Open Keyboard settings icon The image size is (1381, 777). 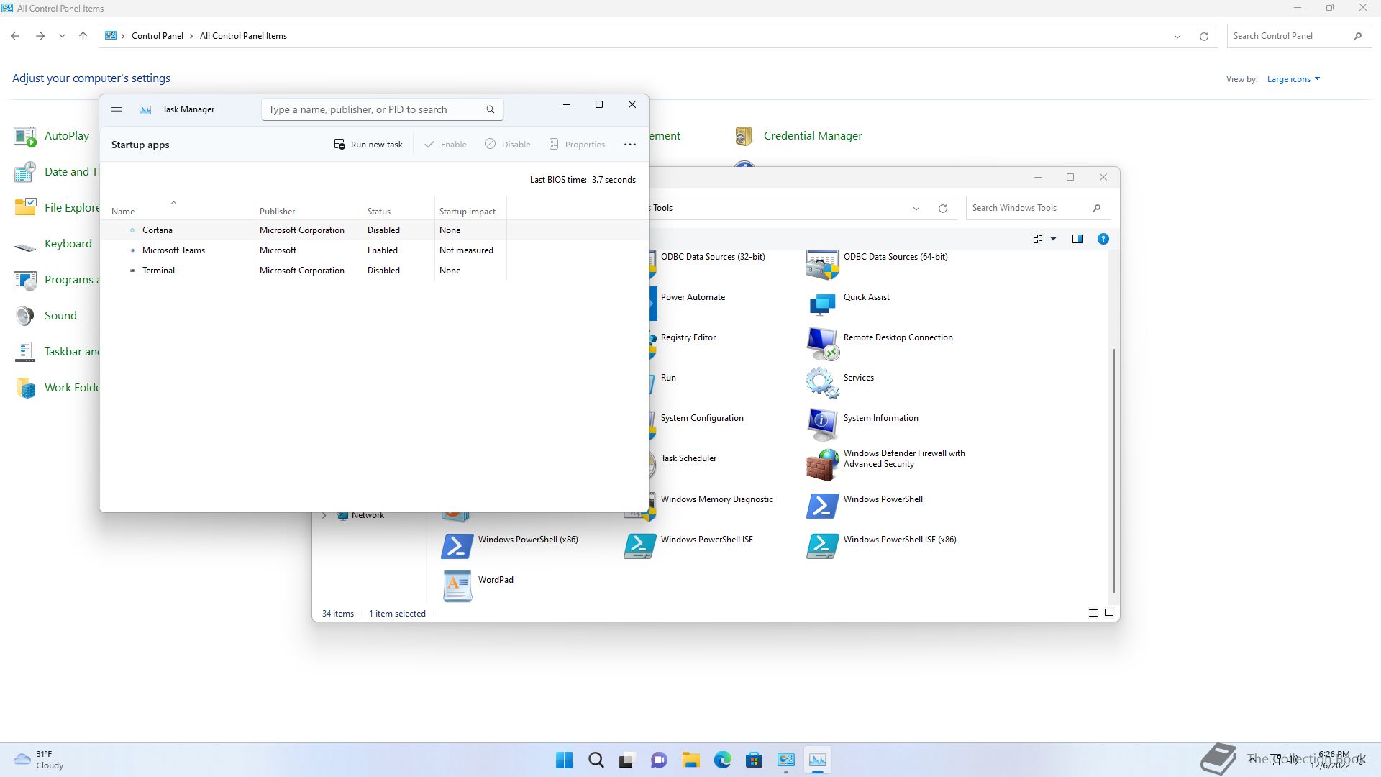[x=53, y=244]
